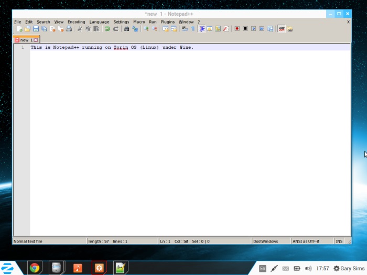Open the Search menu
The width and height of the screenshot is (367, 275).
44,22
